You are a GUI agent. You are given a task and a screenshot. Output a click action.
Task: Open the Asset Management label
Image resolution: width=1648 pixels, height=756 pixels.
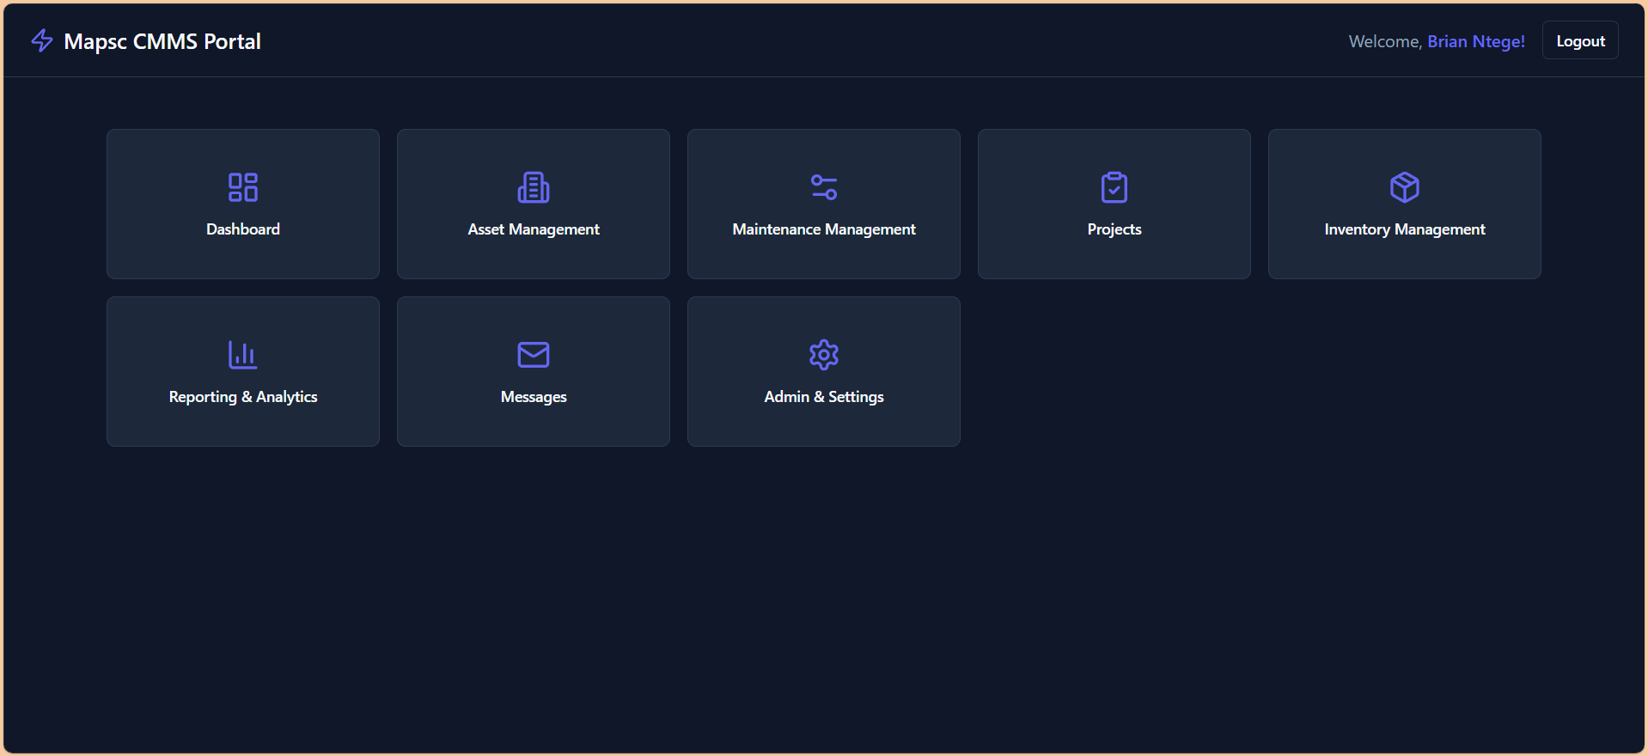click(534, 229)
